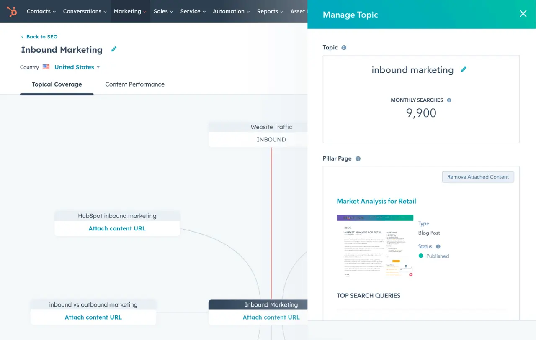Screen dimensions: 536x340
Task: Open the Reports dropdown menu
Action: (270, 11)
